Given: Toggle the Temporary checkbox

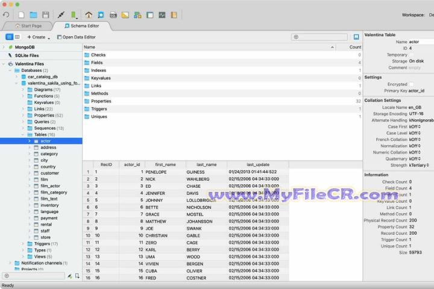Looking at the screenshot, I should tap(411, 55).
